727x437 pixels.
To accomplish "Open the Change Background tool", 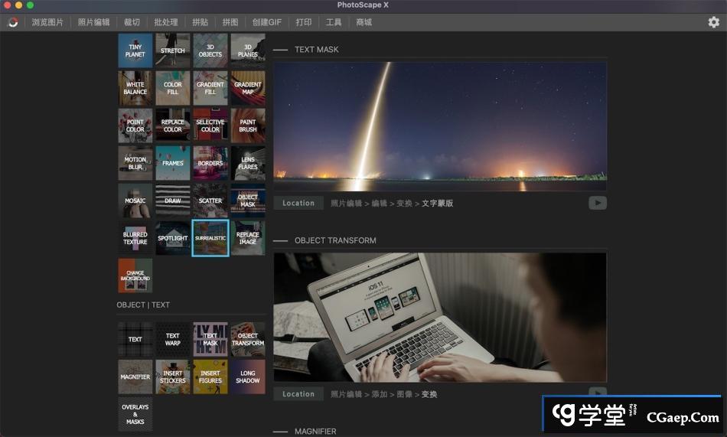I will (135, 276).
